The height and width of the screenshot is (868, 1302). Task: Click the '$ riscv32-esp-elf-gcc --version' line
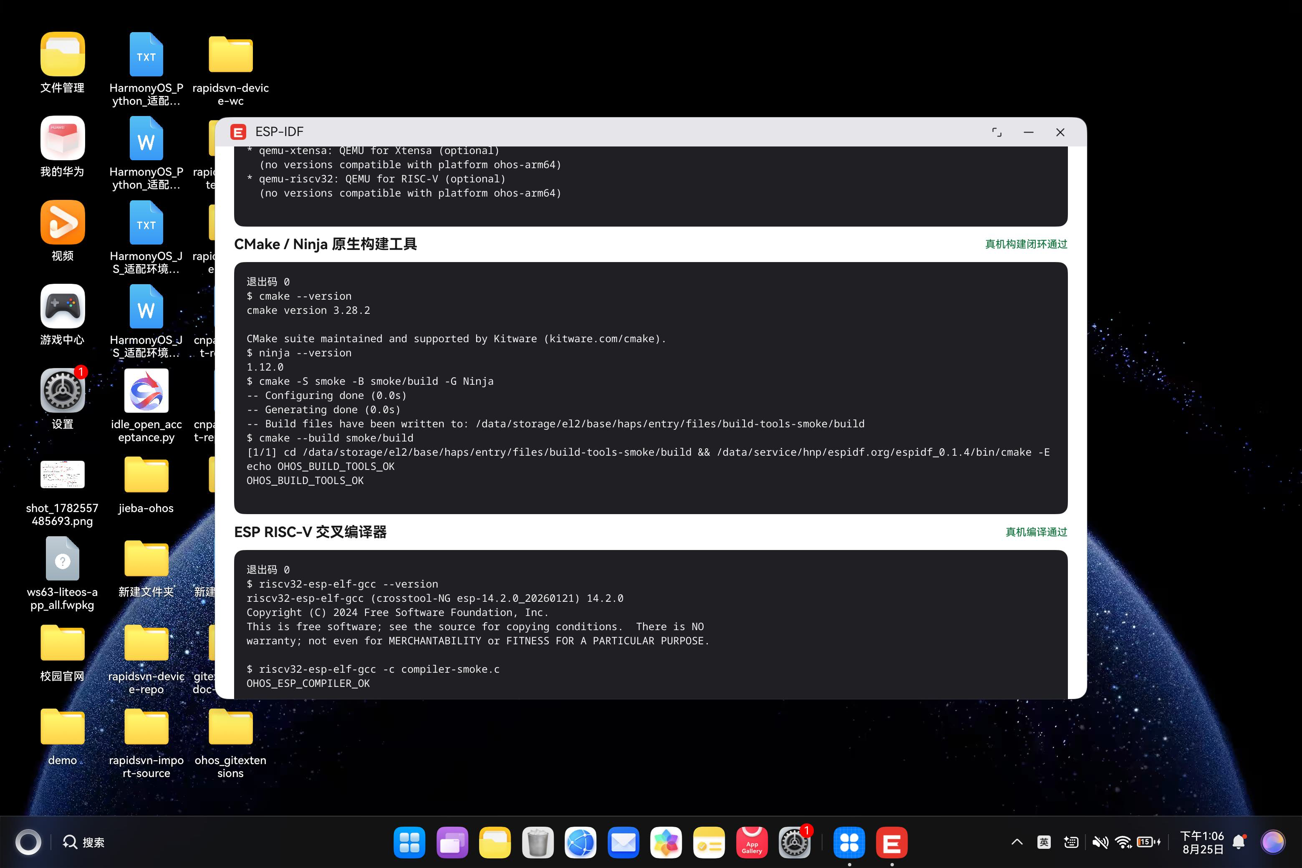point(342,584)
